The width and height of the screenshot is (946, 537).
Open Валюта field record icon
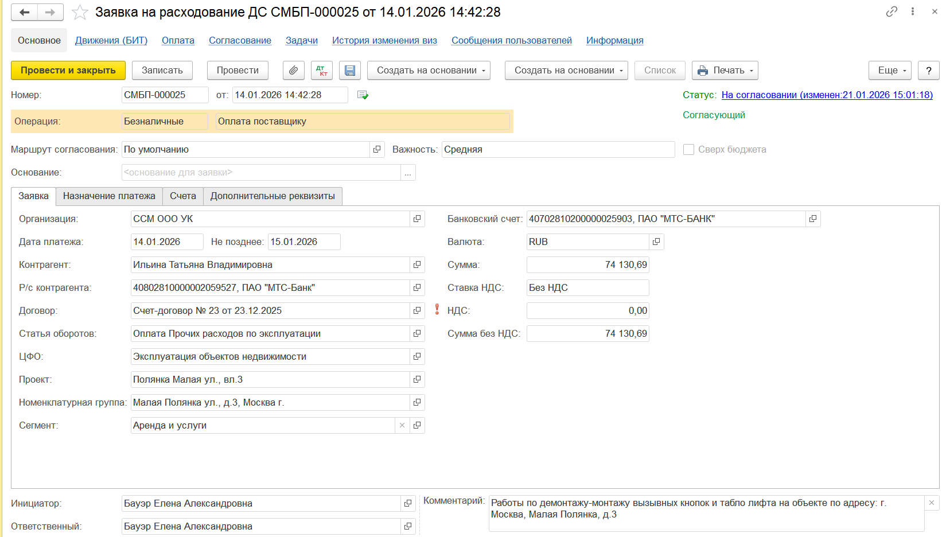(x=656, y=242)
